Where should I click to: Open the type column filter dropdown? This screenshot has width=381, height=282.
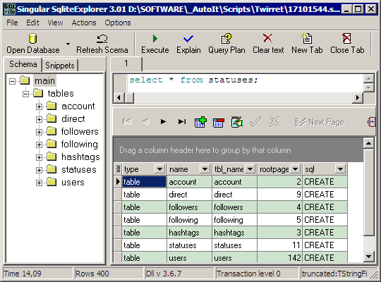click(160, 168)
